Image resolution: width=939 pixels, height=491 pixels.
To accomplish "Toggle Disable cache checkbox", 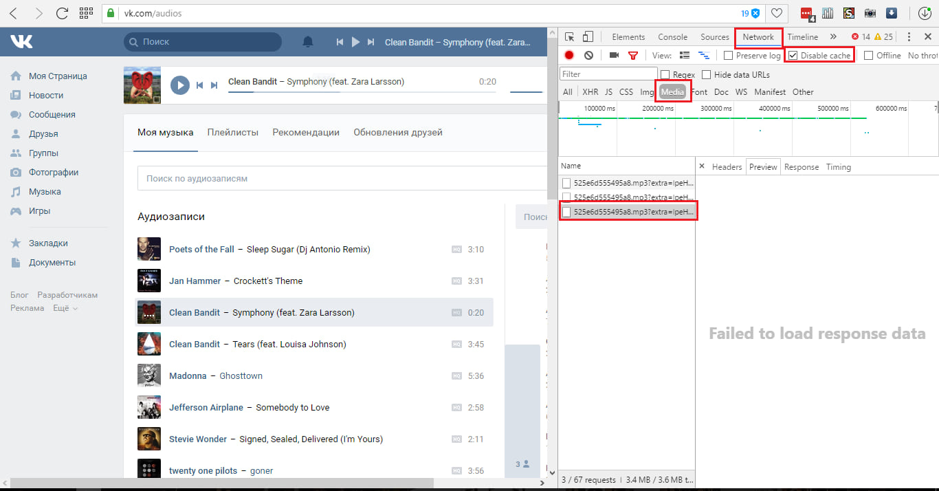I will [793, 56].
